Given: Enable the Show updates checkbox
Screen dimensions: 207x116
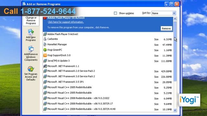Looking at the screenshot, I should click(x=115, y=13).
